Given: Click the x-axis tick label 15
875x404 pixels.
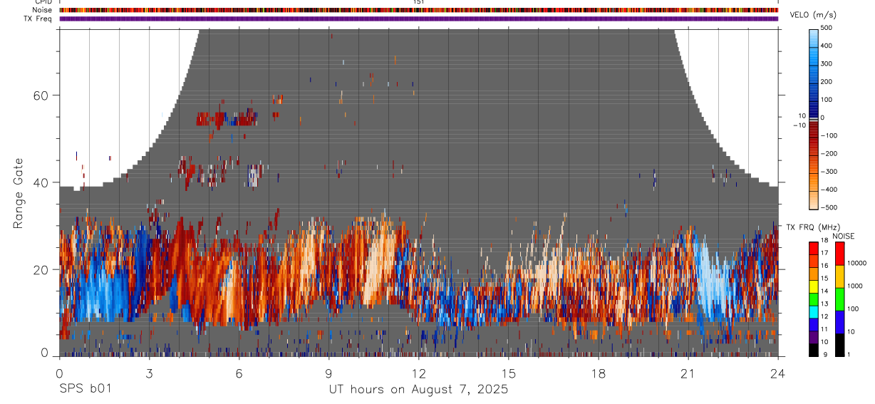Looking at the screenshot, I should coord(509,373).
